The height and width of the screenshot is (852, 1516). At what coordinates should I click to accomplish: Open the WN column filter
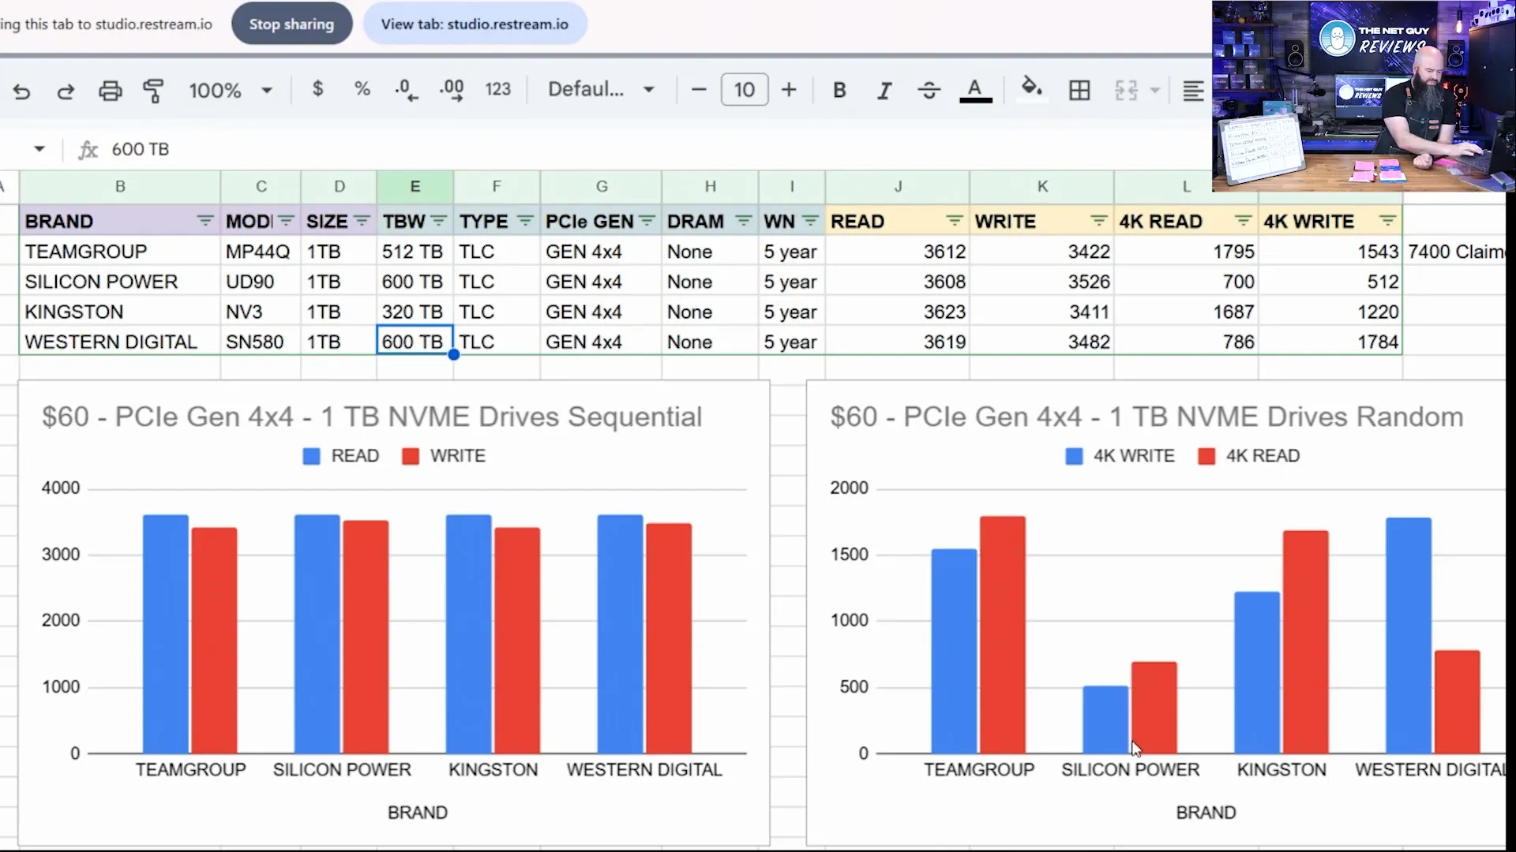810,221
